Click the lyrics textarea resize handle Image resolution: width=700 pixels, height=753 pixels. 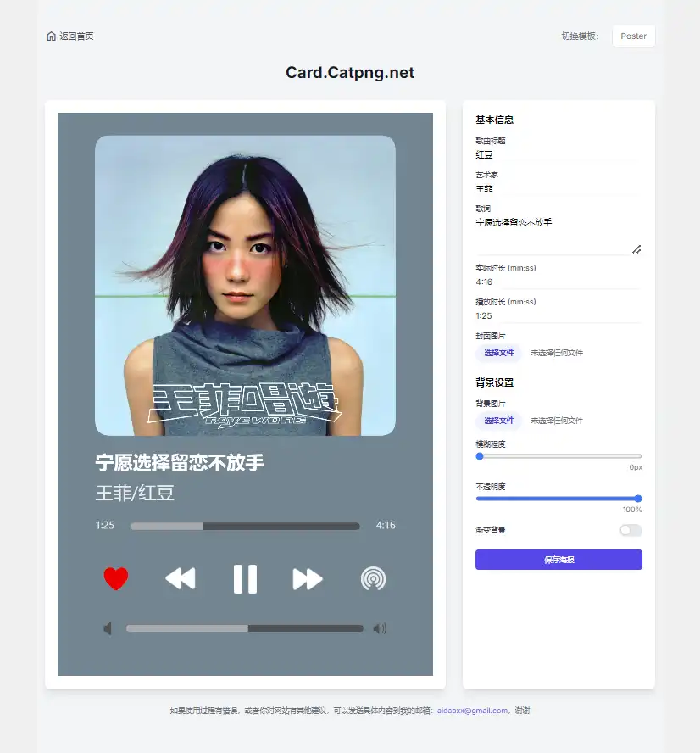click(636, 248)
